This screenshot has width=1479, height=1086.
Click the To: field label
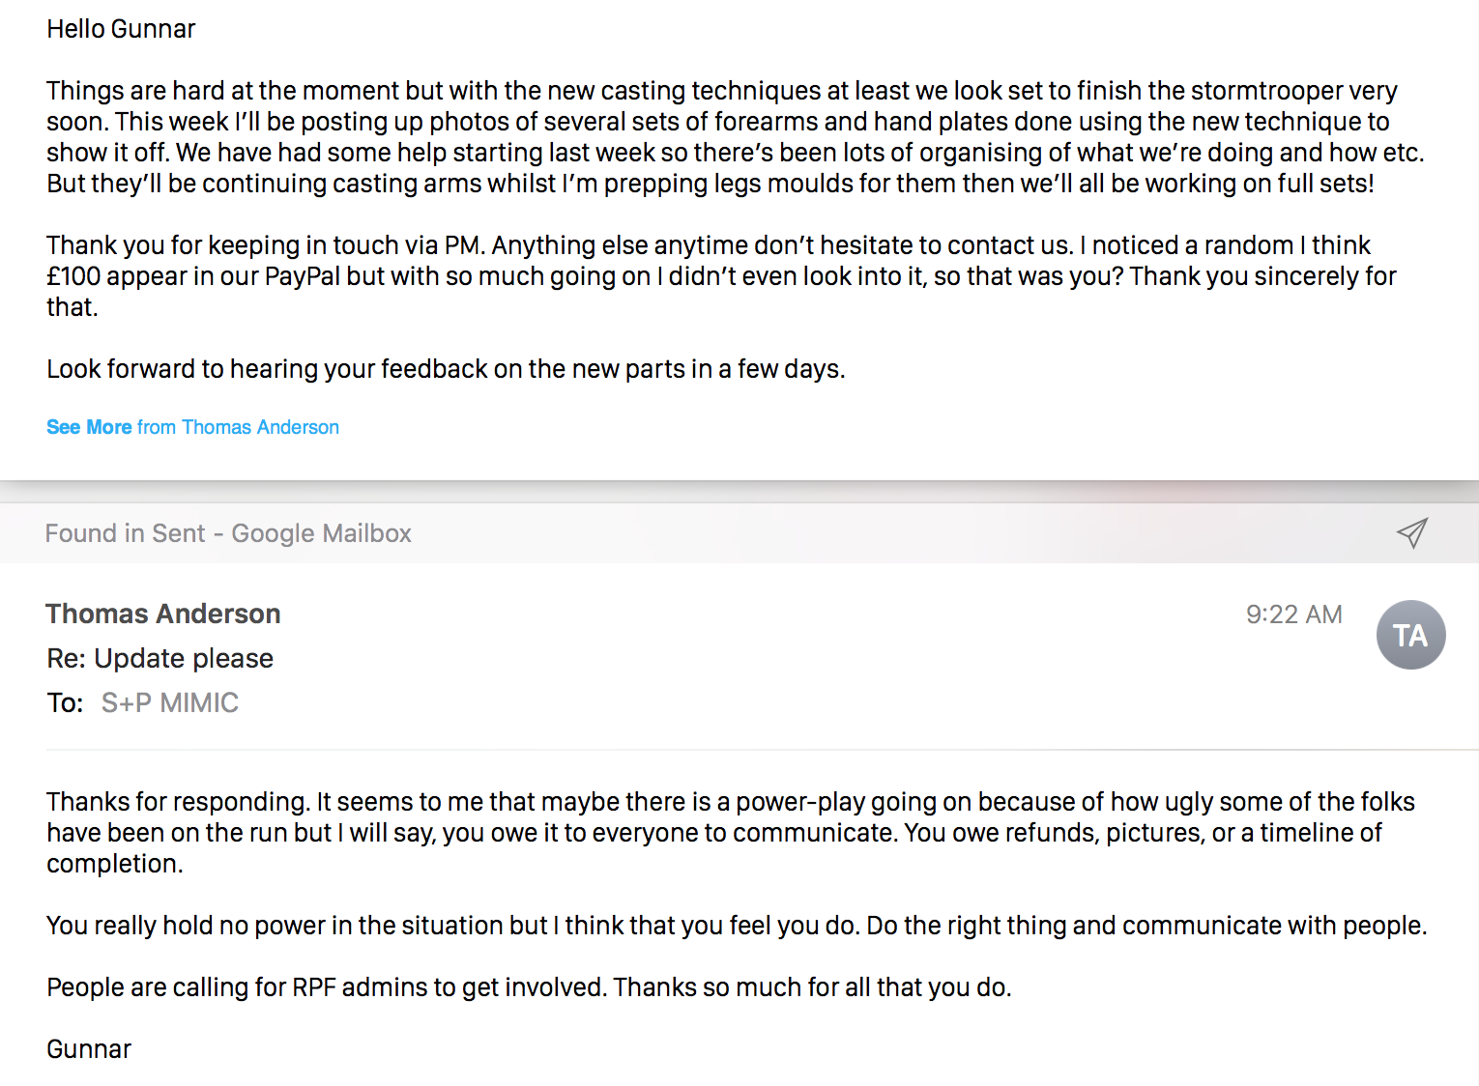point(65,702)
